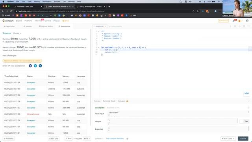Open the 05/25/2020 17:06 Wrong Answer submission
Viewport: 252px width, 142px height.
[x=44, y=114]
